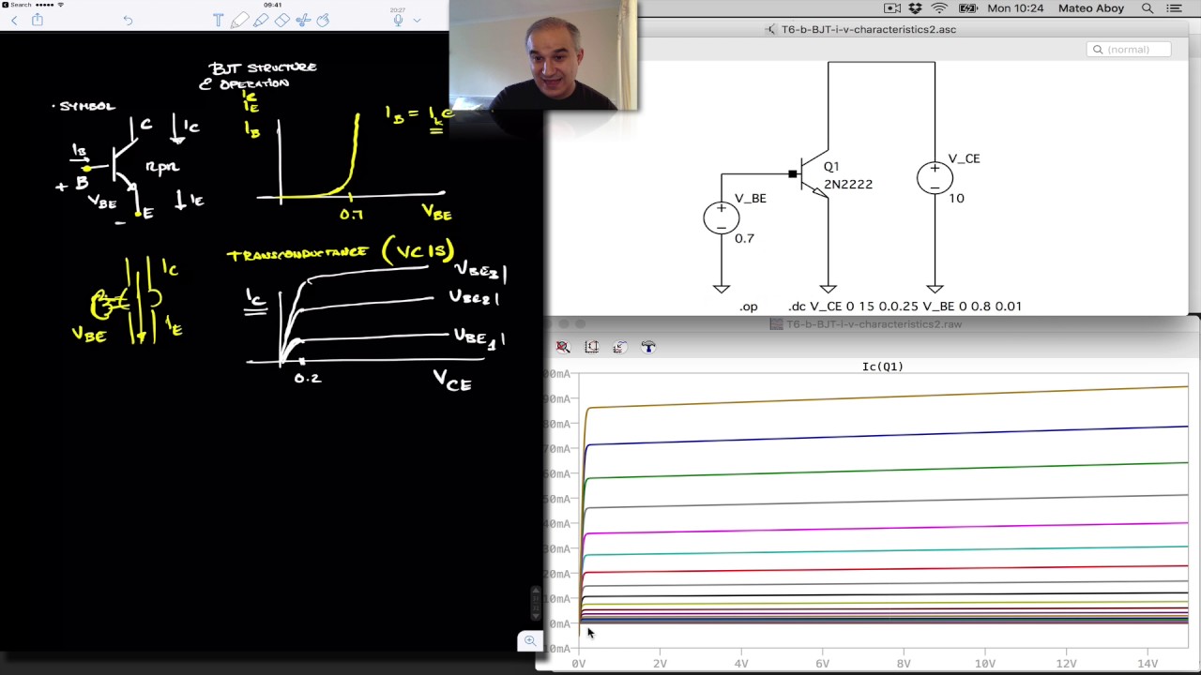Click the 2N2222 model label
The image size is (1201, 675).
tap(848, 185)
